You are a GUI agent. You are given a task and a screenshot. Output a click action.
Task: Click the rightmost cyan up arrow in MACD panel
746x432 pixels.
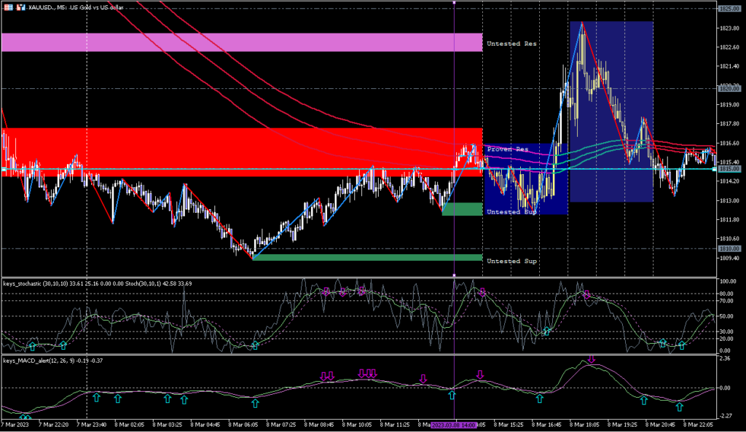679,406
